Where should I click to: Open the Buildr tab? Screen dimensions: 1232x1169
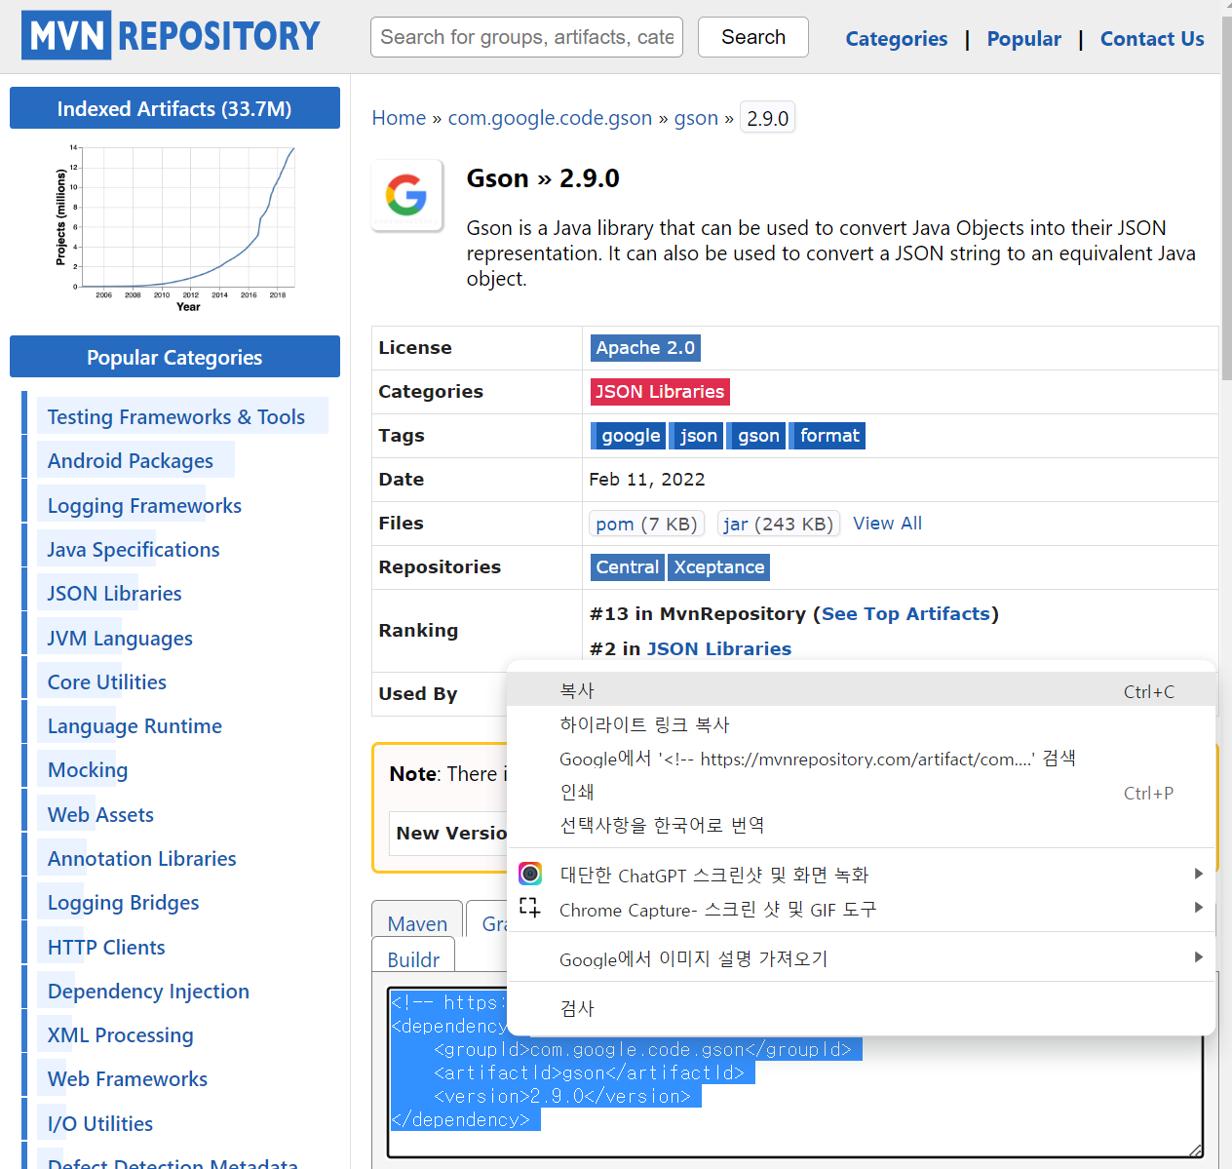[413, 957]
